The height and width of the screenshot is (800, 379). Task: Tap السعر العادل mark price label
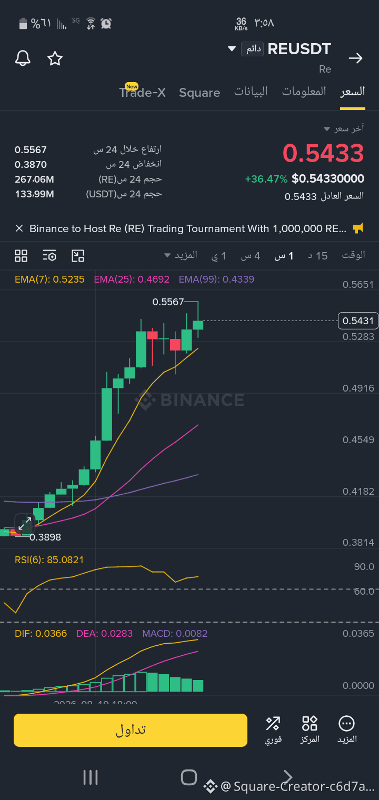click(342, 196)
